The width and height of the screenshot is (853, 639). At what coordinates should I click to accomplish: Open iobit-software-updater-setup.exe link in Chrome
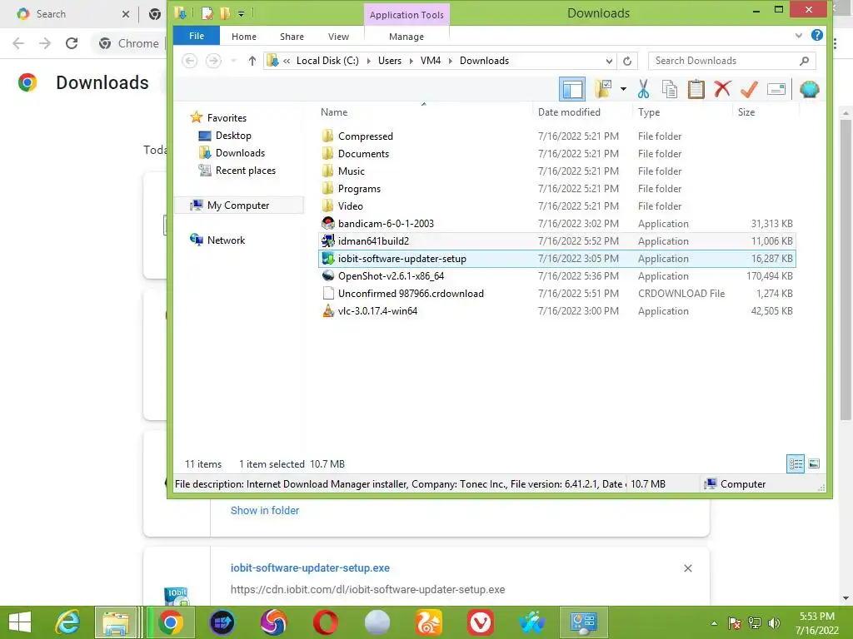(x=310, y=567)
